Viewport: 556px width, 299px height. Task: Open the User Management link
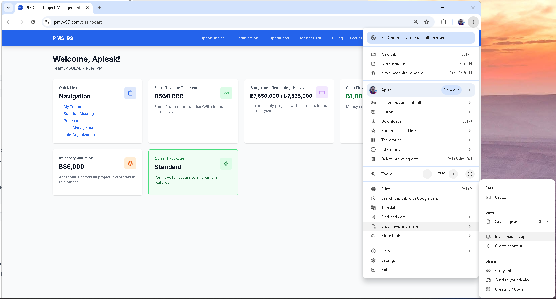77,128
